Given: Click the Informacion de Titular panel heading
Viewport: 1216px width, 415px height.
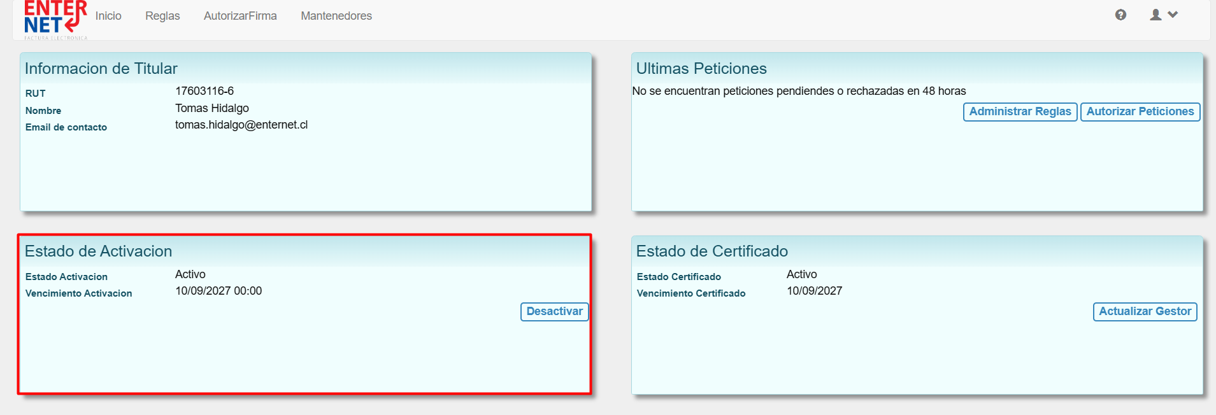Looking at the screenshot, I should (101, 68).
